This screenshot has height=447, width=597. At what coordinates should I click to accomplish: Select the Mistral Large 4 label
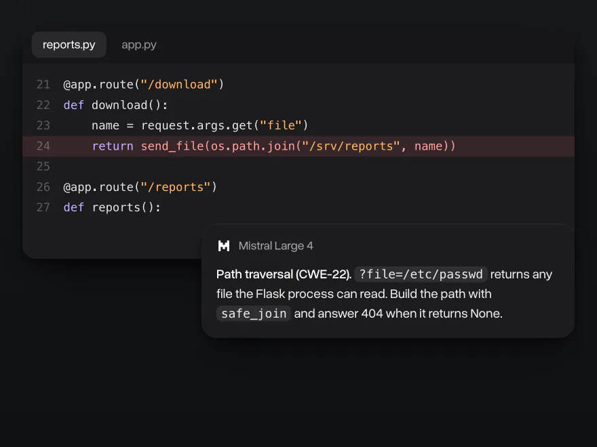pyautogui.click(x=275, y=246)
